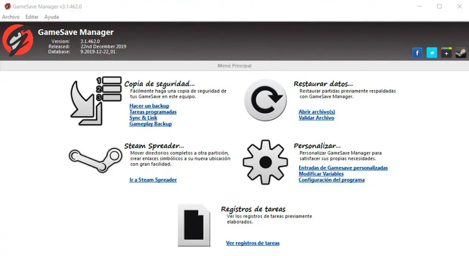Viewport: 469px width, 256px height.
Task: Close the GameSave Manager window
Action: click(460, 6)
